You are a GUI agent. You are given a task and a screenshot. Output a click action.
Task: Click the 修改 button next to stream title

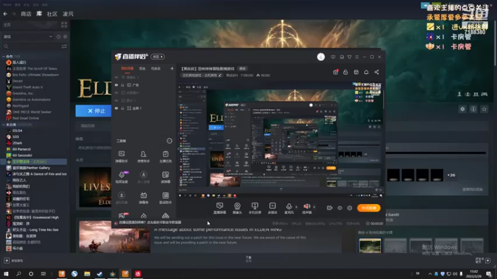coord(242,68)
